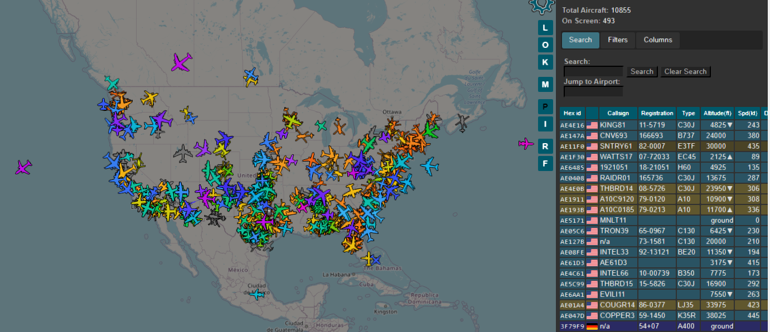Select the INTEL66 callsign
Viewport: 770px width, 332px height.
point(614,273)
